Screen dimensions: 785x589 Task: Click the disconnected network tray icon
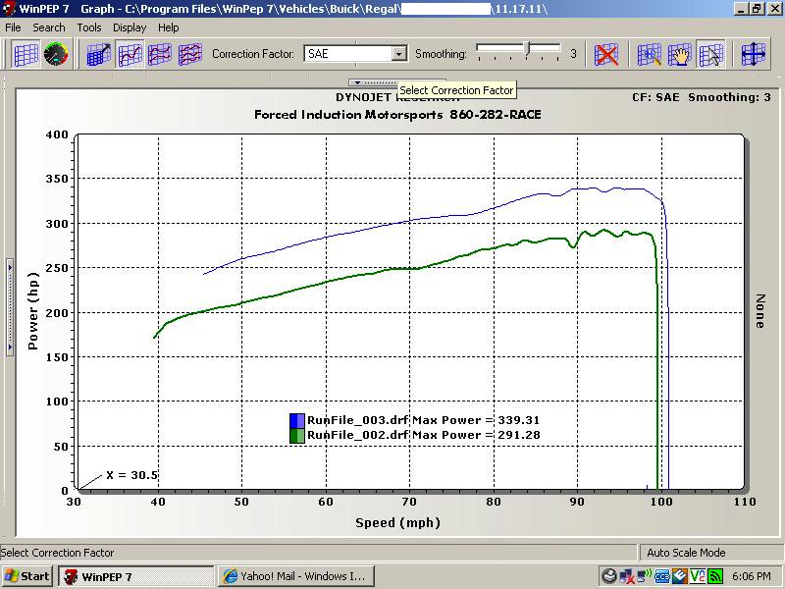point(627,576)
